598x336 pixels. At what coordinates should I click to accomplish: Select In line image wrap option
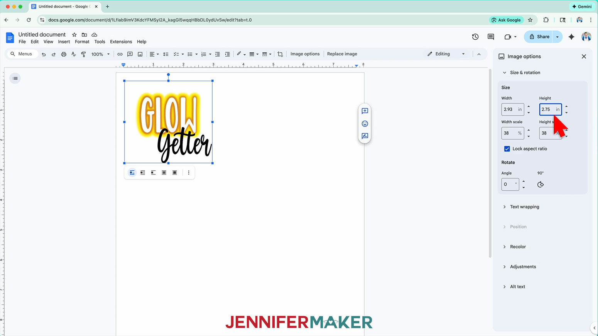pyautogui.click(x=132, y=173)
